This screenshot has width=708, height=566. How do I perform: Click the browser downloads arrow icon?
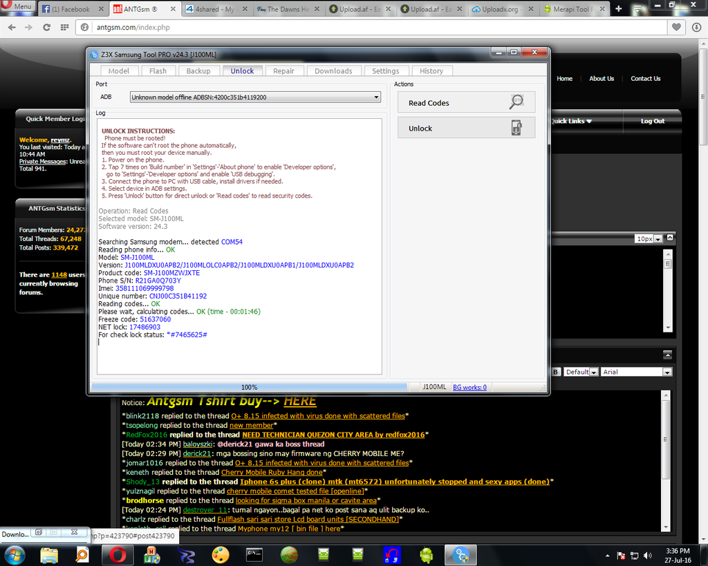coord(696,27)
